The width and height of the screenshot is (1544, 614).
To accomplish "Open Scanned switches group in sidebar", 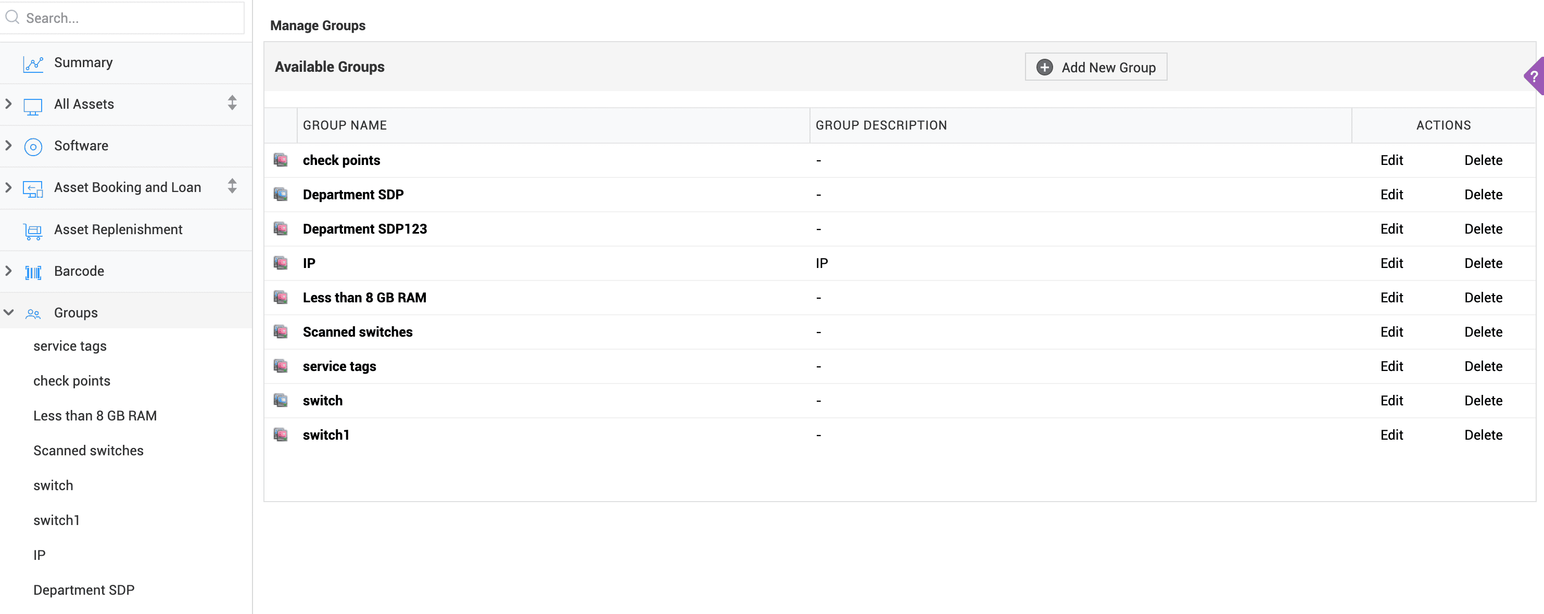I will (88, 451).
